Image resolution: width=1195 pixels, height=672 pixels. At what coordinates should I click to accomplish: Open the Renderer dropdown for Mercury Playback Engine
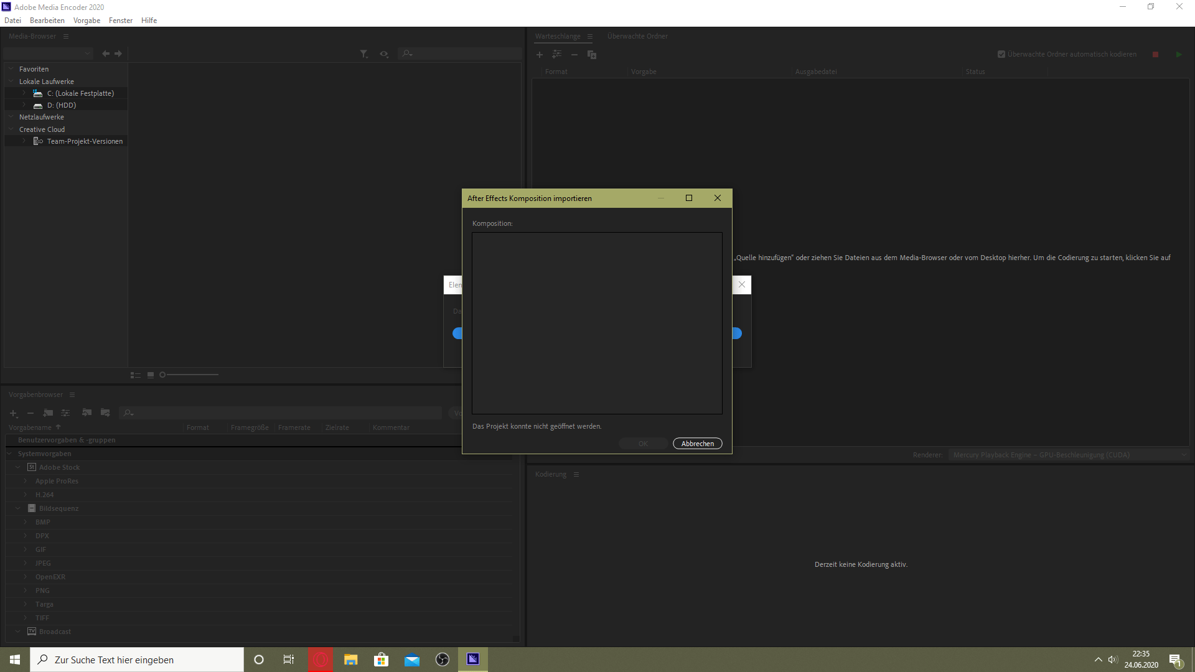[x=1184, y=455]
